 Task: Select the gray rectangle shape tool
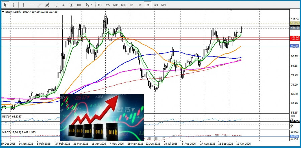point(79,5)
